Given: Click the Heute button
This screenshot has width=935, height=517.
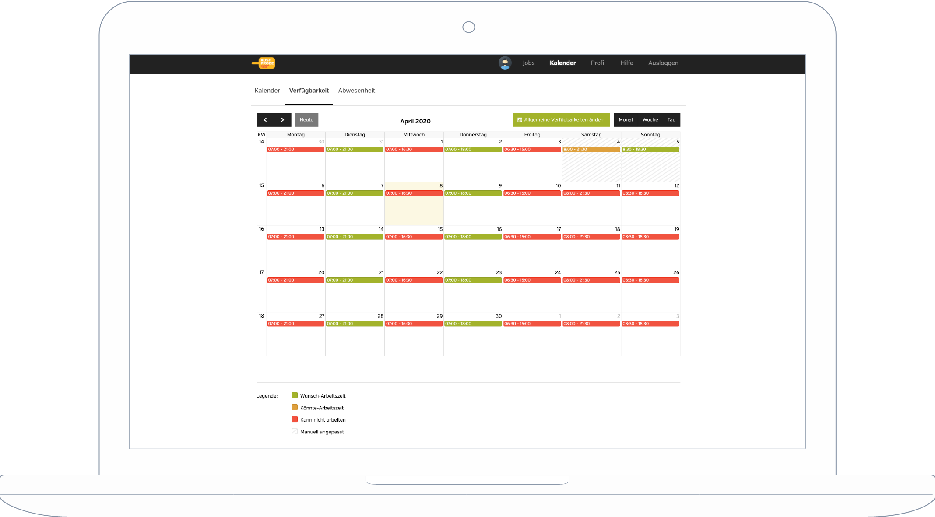Looking at the screenshot, I should 306,120.
